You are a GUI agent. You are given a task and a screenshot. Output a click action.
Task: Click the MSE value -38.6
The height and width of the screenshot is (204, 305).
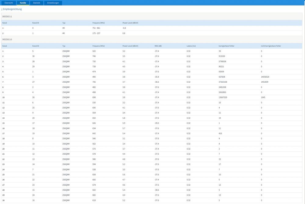click(x=157, y=190)
